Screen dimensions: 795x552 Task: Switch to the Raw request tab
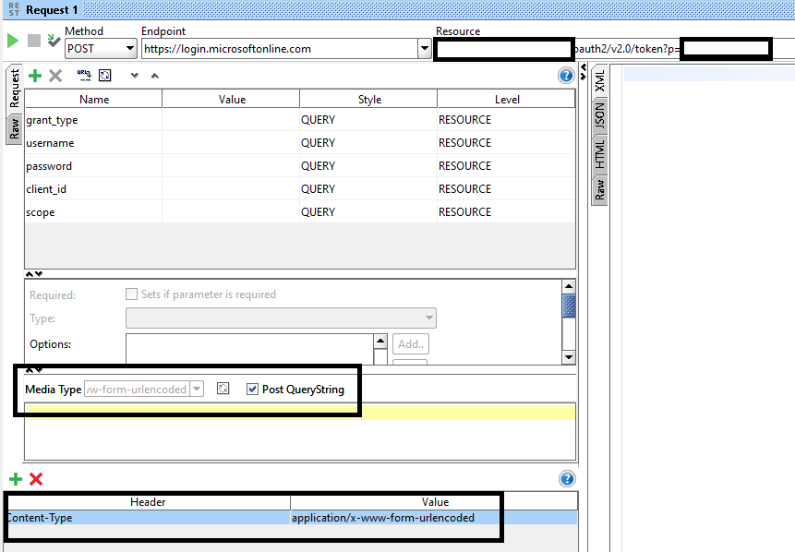click(14, 128)
